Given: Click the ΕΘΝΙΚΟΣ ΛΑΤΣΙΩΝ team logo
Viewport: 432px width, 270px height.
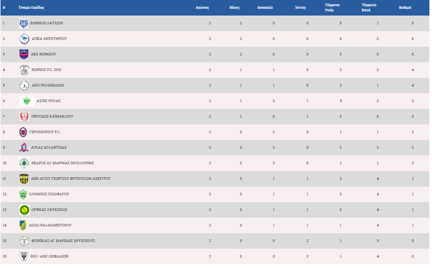Looking at the screenshot, I should [x=23, y=23].
